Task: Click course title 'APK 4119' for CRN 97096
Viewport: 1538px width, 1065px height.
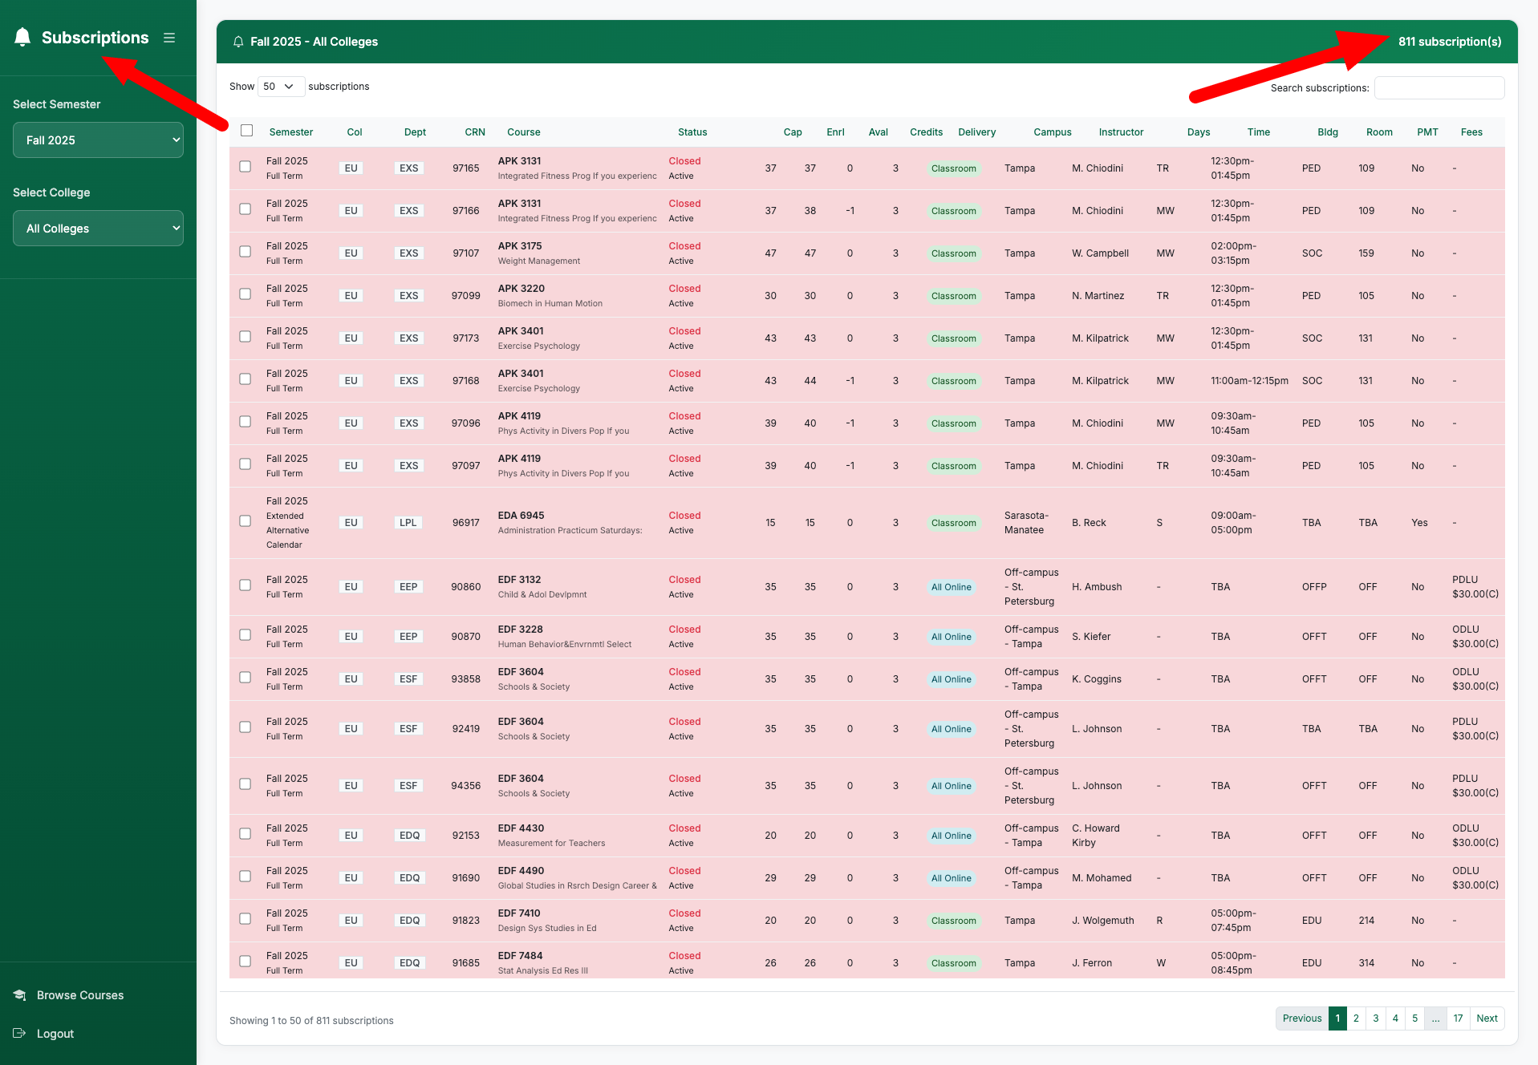Action: (x=519, y=416)
